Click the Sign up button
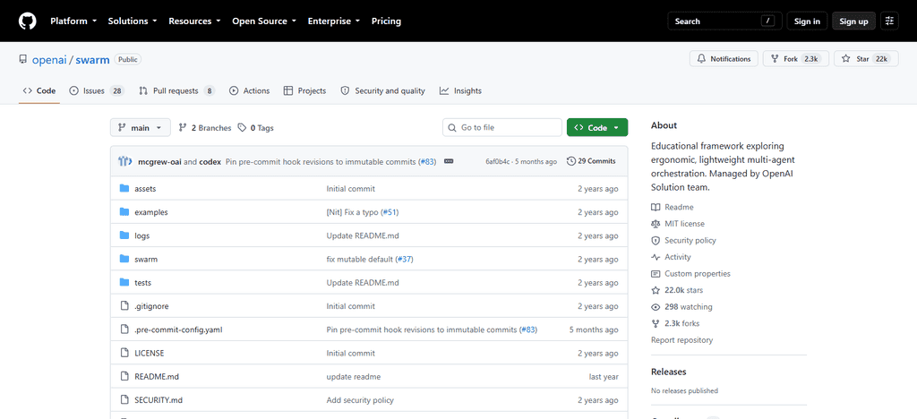917x419 pixels. click(853, 21)
